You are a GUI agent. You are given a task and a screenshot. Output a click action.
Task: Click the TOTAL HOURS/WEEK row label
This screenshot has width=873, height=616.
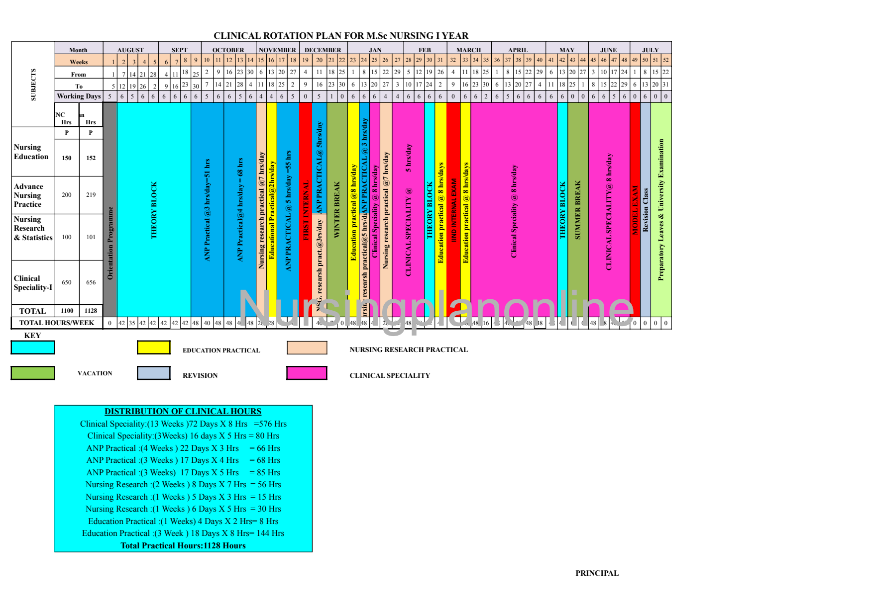pyautogui.click(x=57, y=323)
